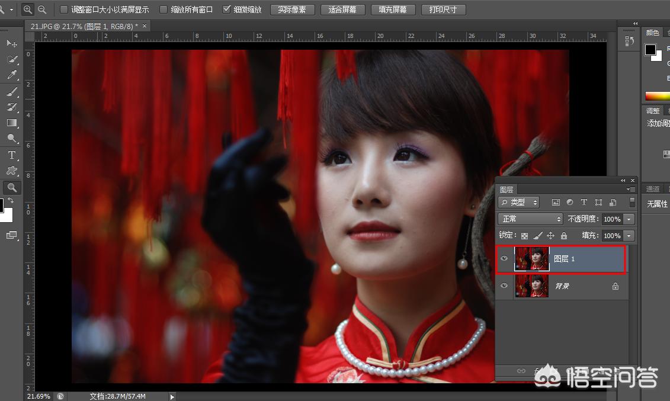Select the Eyedropper tool

click(x=12, y=75)
